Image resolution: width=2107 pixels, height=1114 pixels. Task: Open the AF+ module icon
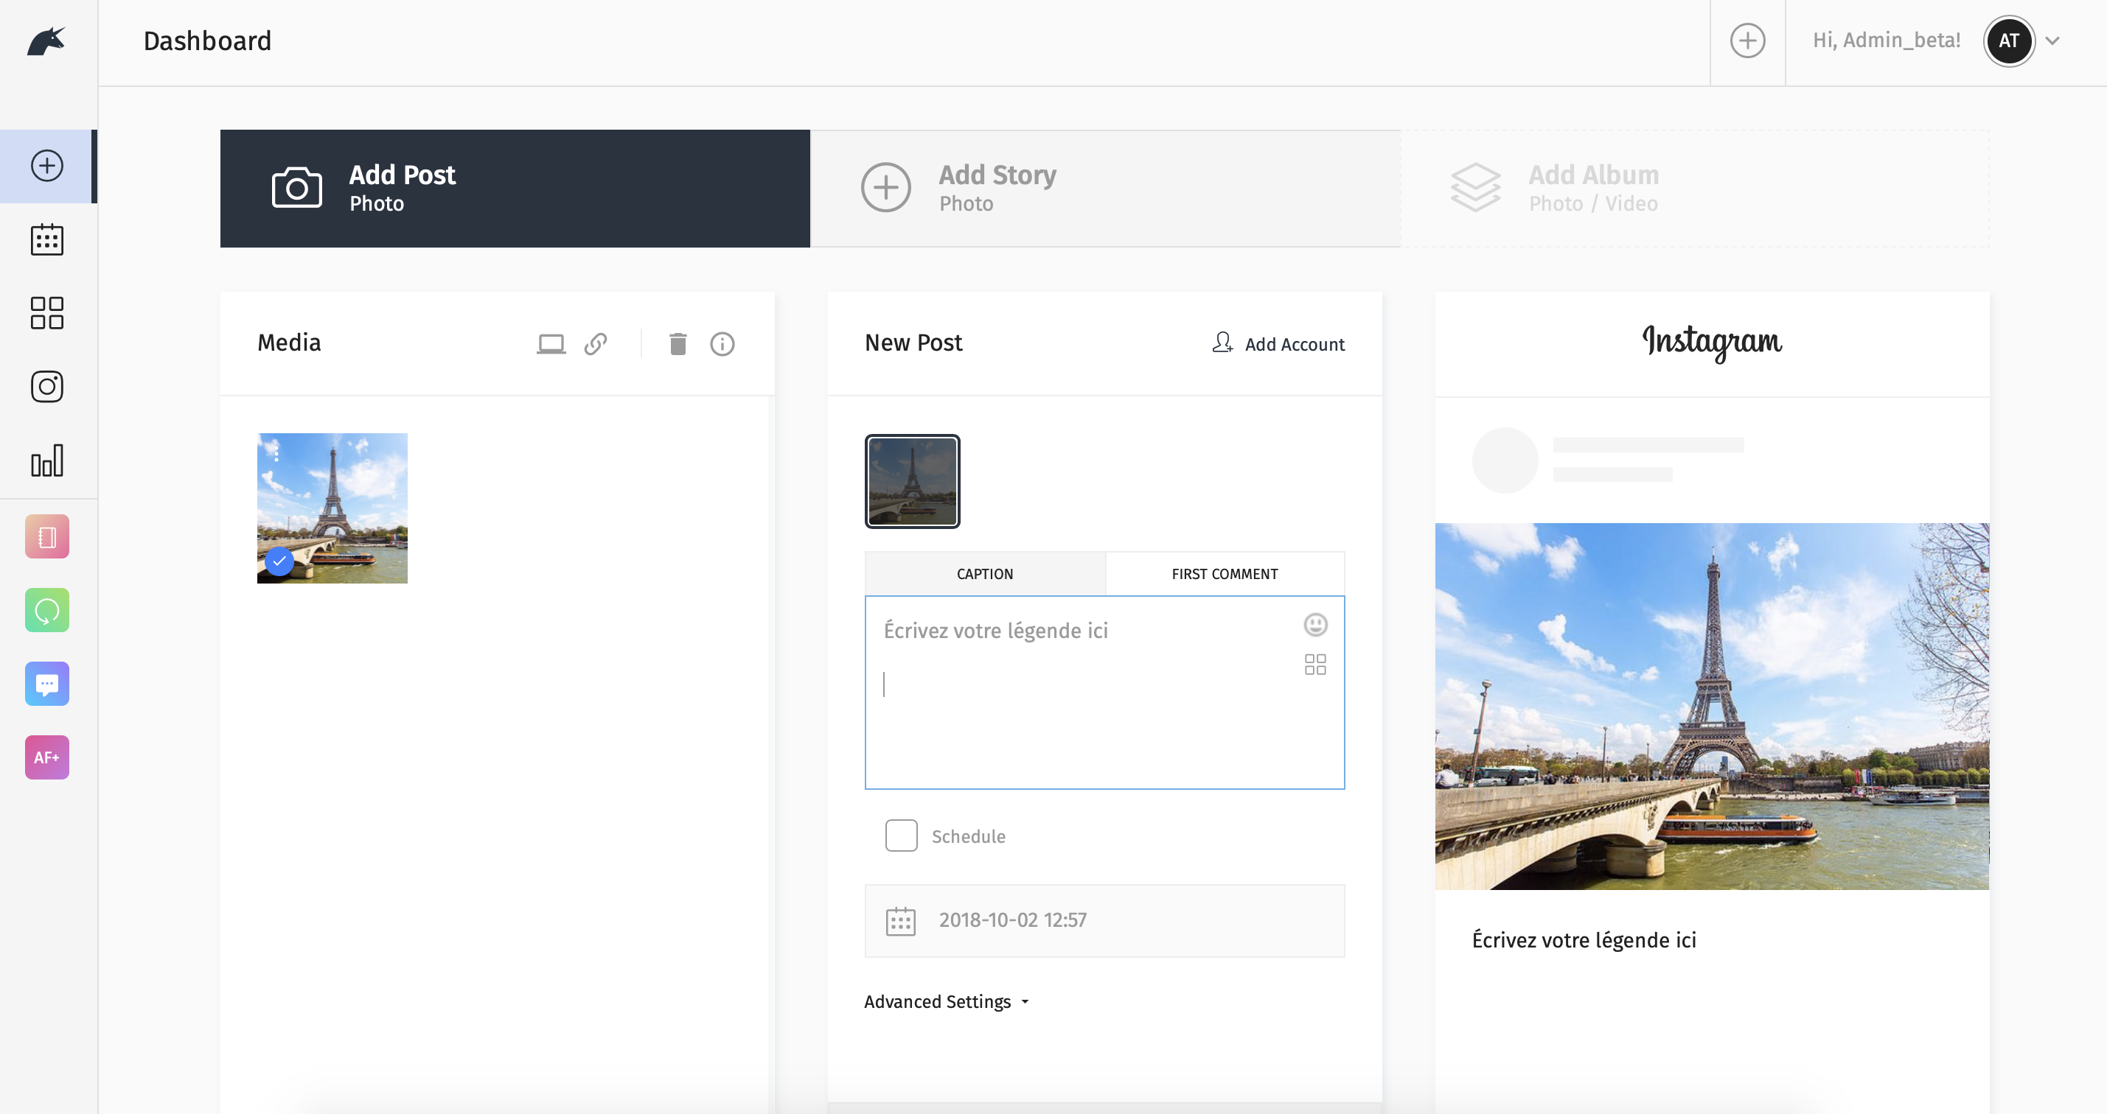click(x=47, y=757)
